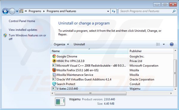Open the address bar history dropdown

click(x=108, y=11)
